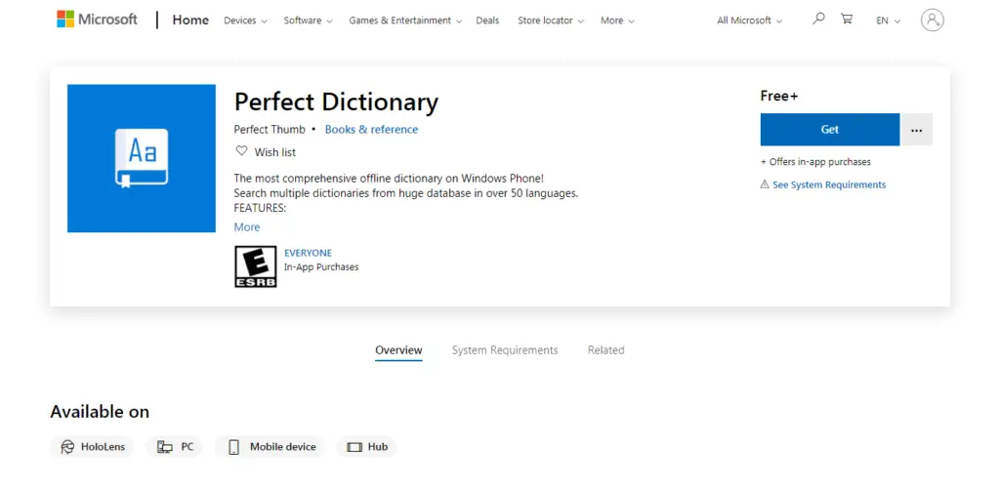Viewport: 1000px width, 488px height.
Task: Select the HoloLens availability chip
Action: tap(92, 447)
